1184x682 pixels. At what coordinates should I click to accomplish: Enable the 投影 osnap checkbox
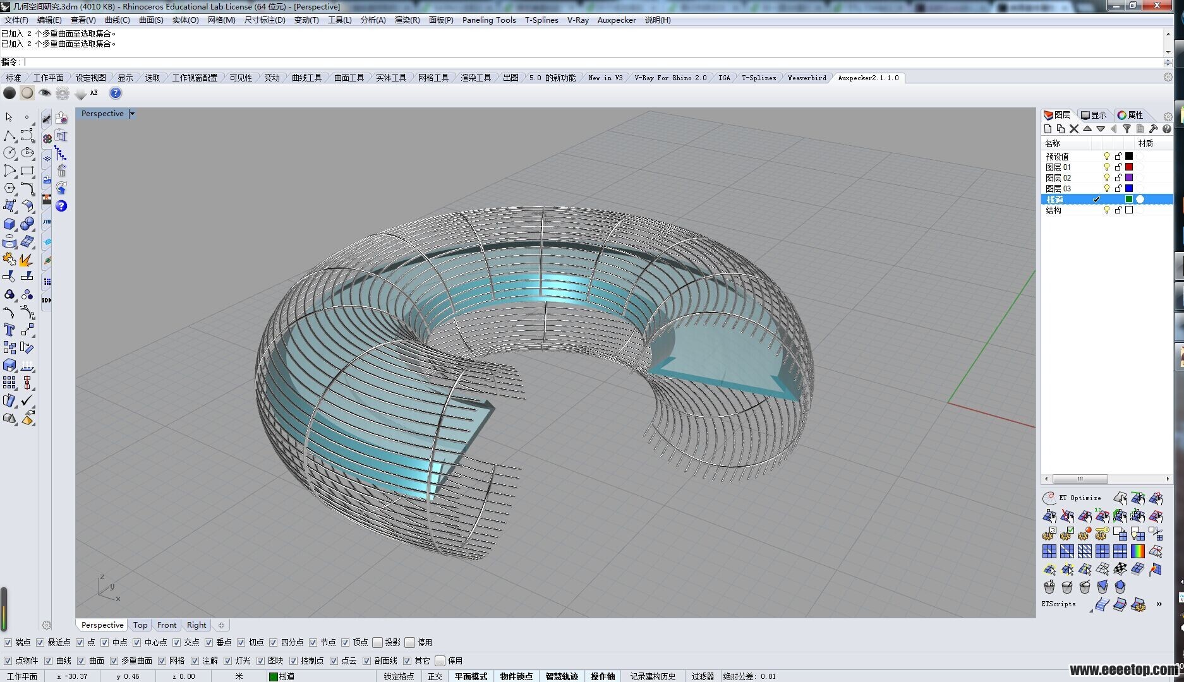378,642
